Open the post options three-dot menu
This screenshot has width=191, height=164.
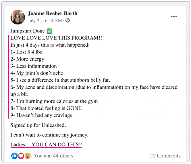click(174, 17)
